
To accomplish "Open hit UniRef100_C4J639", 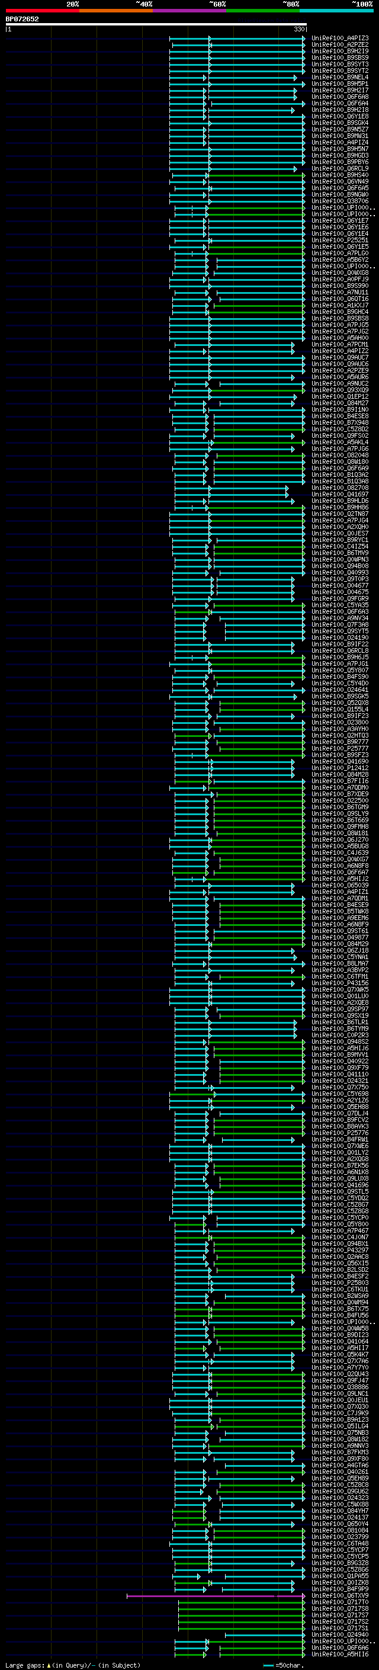I will point(340,852).
